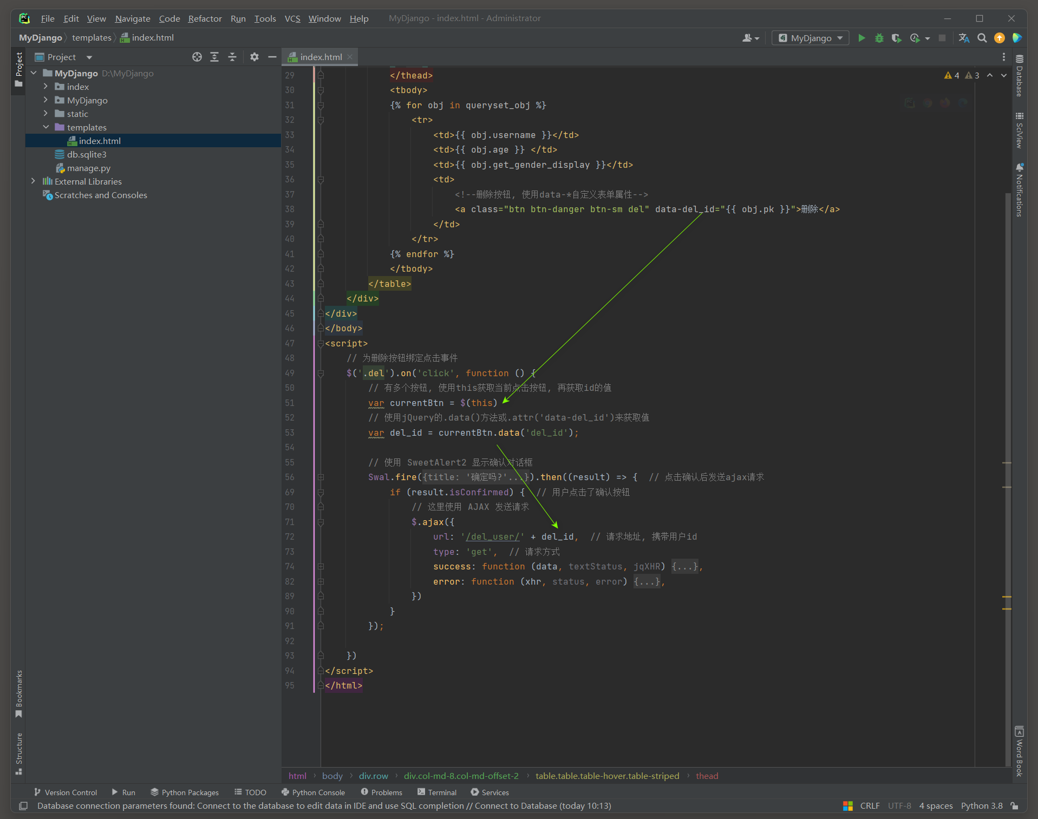Click Collapse All icon in Project panel

pos(232,57)
